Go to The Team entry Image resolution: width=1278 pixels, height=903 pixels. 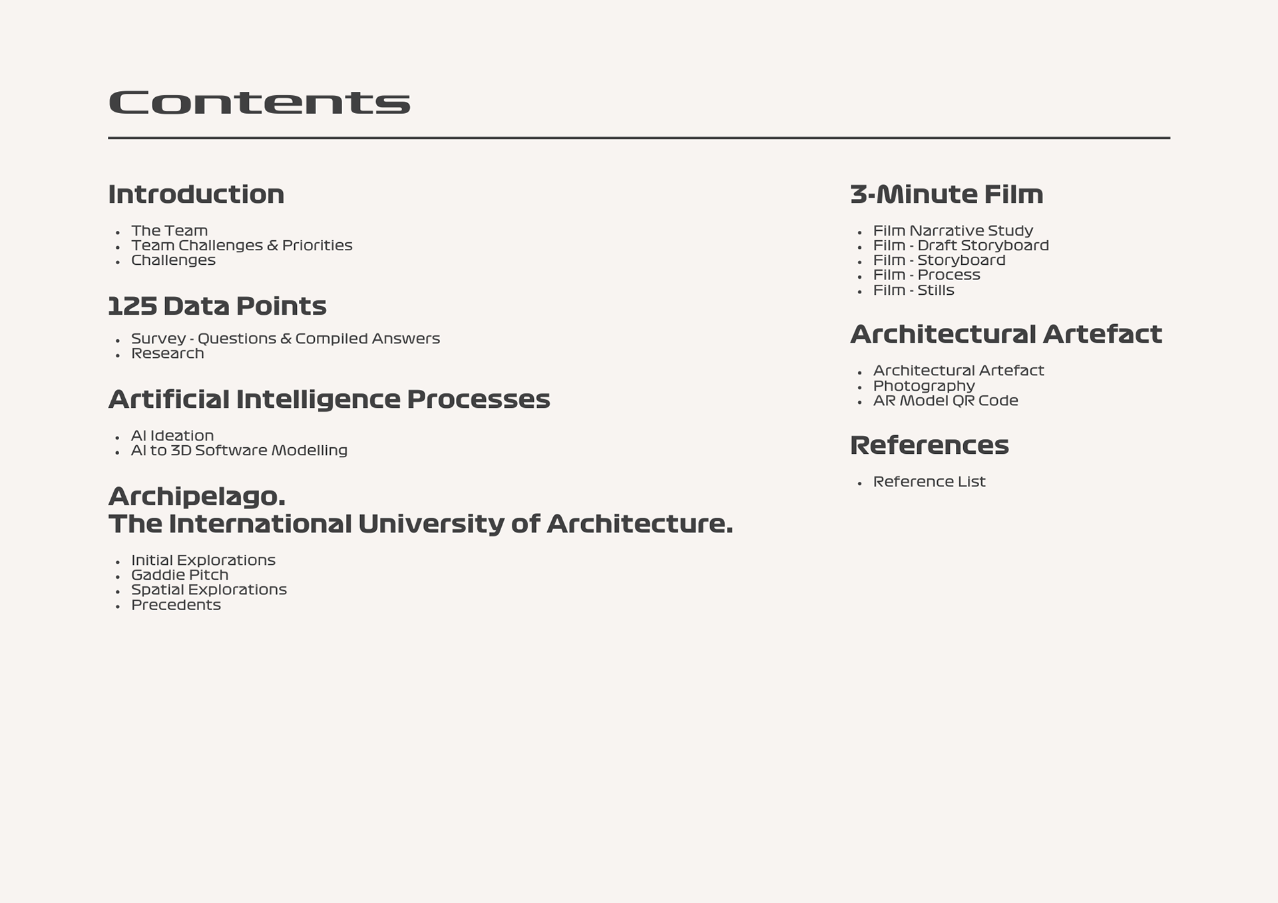click(169, 231)
